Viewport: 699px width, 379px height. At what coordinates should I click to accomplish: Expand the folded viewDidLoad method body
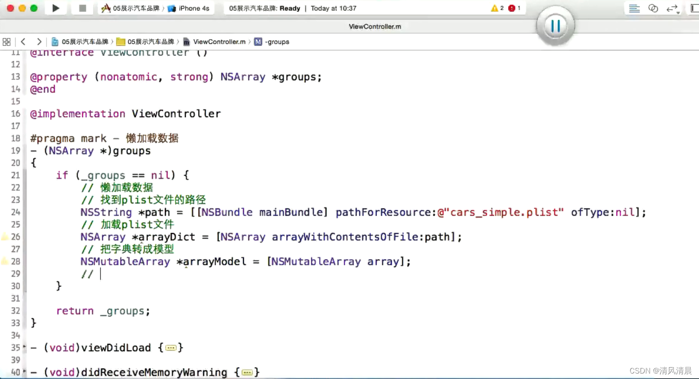(x=171, y=348)
